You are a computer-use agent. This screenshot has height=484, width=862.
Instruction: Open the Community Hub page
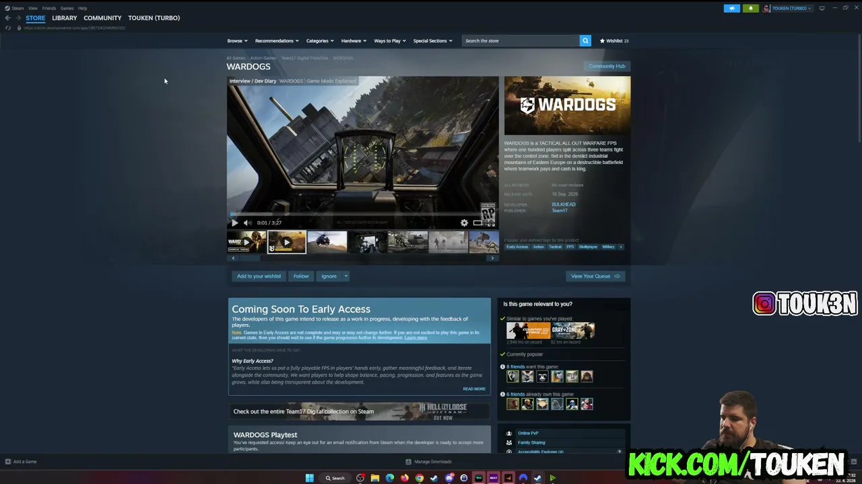(607, 66)
